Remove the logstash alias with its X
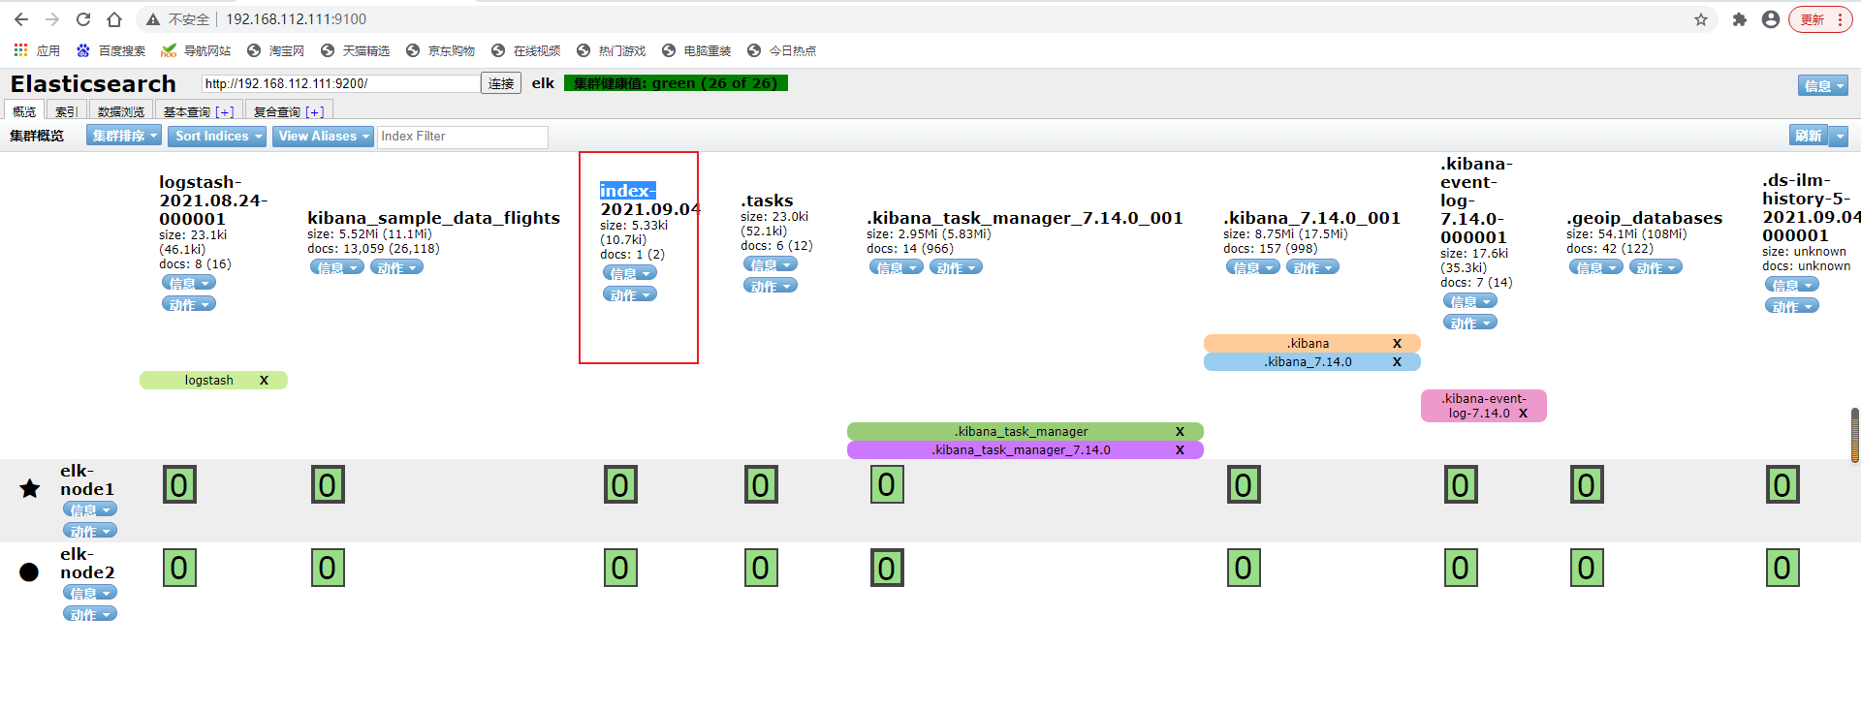Viewport: 1861px width, 709px height. (x=264, y=381)
